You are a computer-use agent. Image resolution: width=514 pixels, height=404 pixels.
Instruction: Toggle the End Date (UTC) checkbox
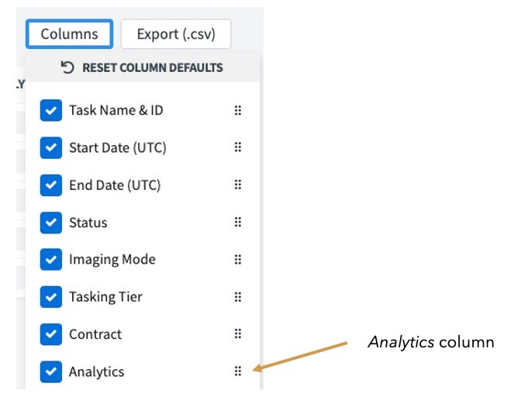click(50, 185)
